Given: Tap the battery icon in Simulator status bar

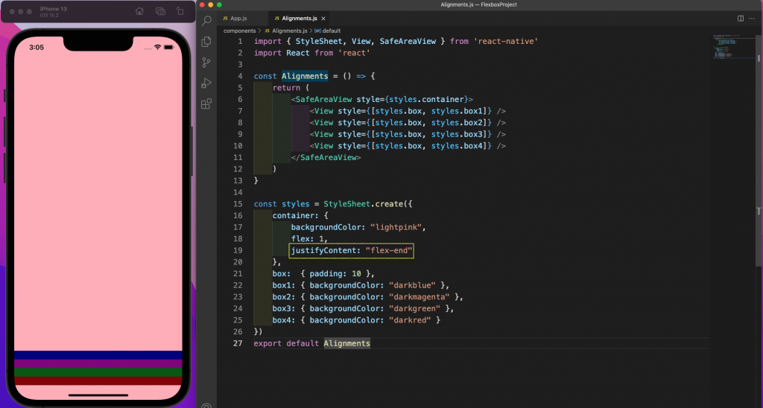Looking at the screenshot, I should click(169, 47).
